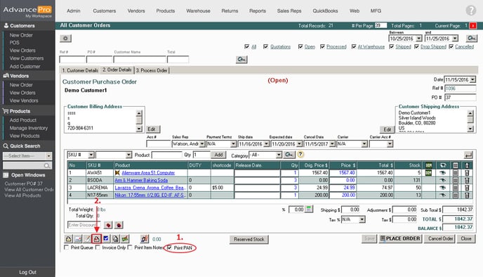
Task: Click the product search icon beside Category
Action: 289,155
